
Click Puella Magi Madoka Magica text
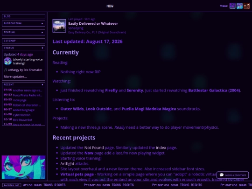[149, 109]
